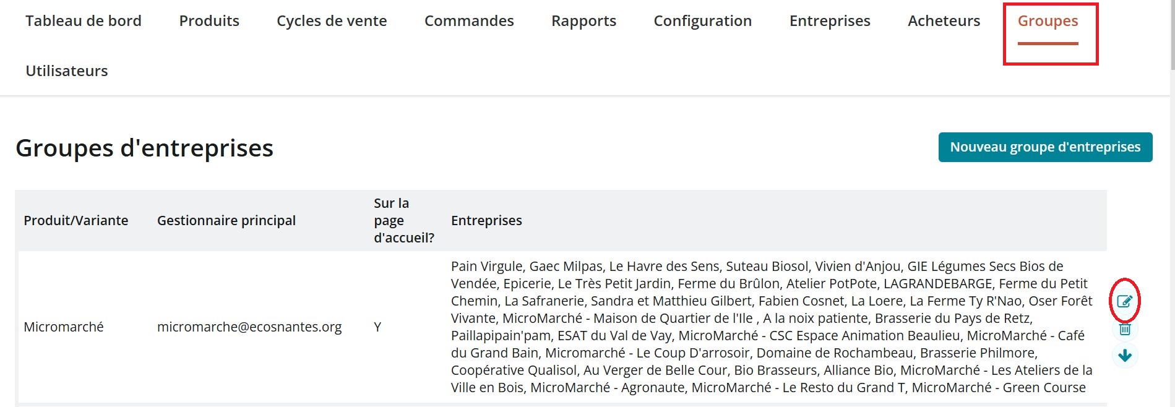Click the Sur la page d'accueil? header
This screenshot has height=407, width=1175.
click(404, 220)
